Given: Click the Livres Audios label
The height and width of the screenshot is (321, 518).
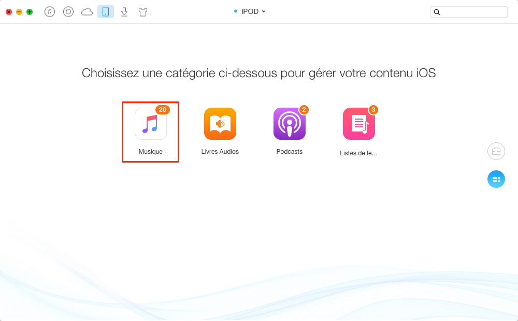Looking at the screenshot, I should [220, 152].
